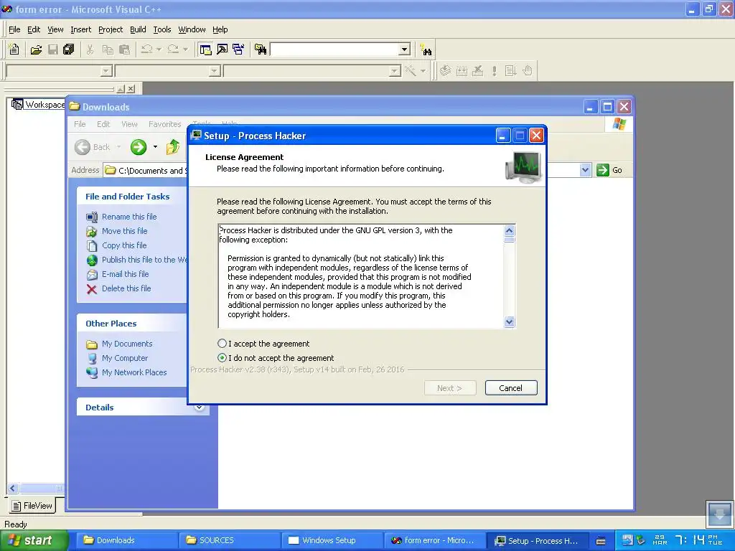735x551 pixels.
Task: Switch to Windows Setup taskbar window
Action: point(332,540)
